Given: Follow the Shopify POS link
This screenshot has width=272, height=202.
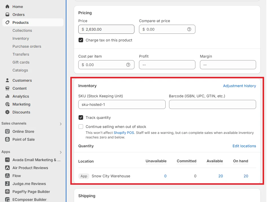Looking at the screenshot, I should coord(124,133).
